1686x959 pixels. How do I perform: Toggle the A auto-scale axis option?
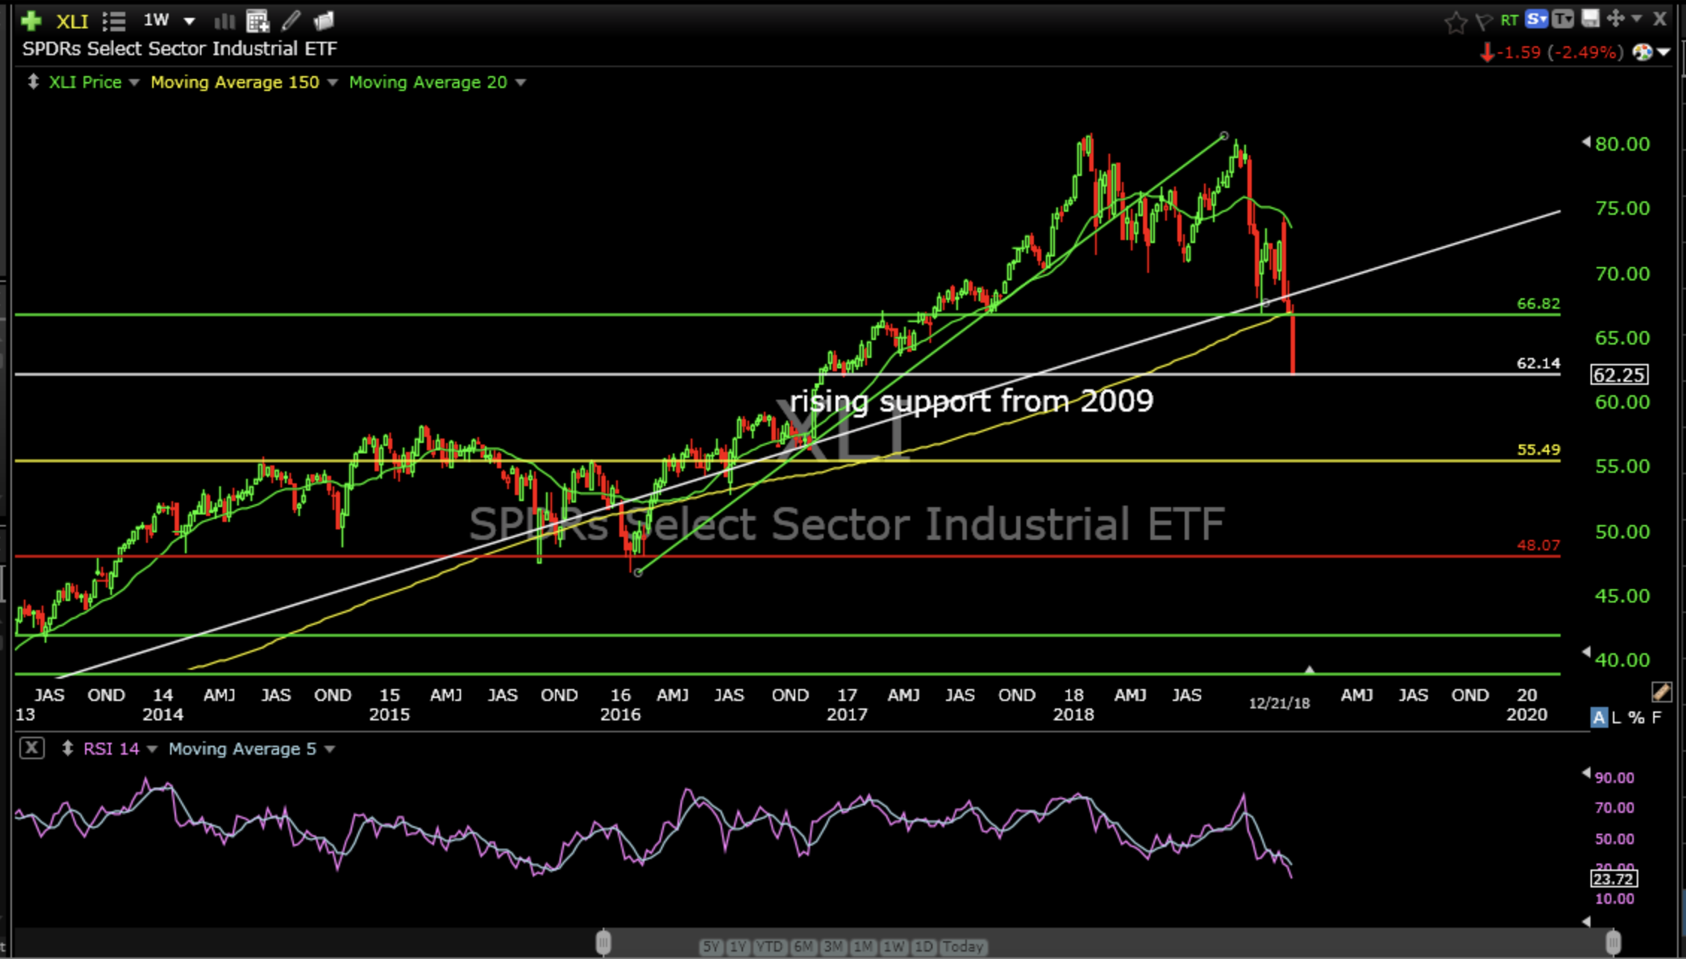[x=1598, y=717]
